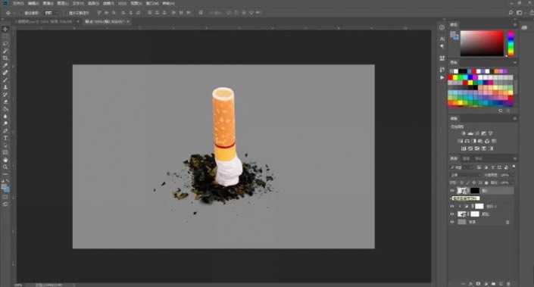Select the Zoom tool

point(5,167)
